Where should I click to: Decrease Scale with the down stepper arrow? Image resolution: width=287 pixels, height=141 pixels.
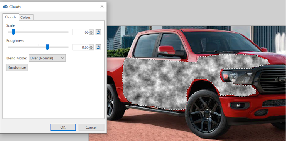91,34
